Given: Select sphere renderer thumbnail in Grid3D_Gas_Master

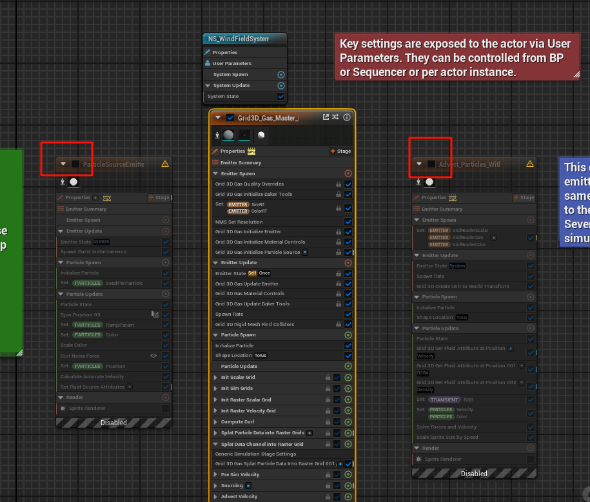Looking at the screenshot, I should pyautogui.click(x=228, y=135).
